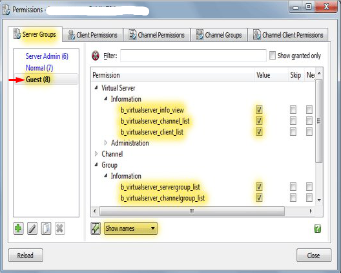This screenshot has height=273, width=341.
Task: Check Skip for b_virtualserver_client_list
Action: coord(293,131)
